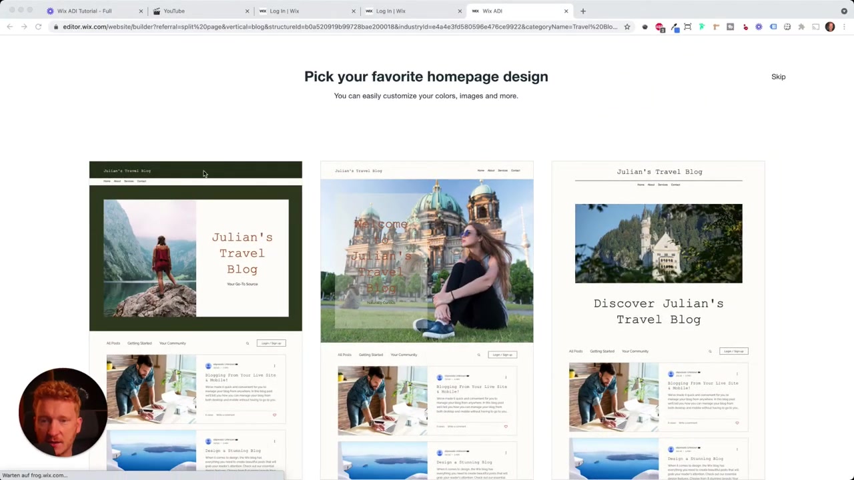
Task: Click 'Warten auf frog.wix.com' status text
Action: [35, 475]
